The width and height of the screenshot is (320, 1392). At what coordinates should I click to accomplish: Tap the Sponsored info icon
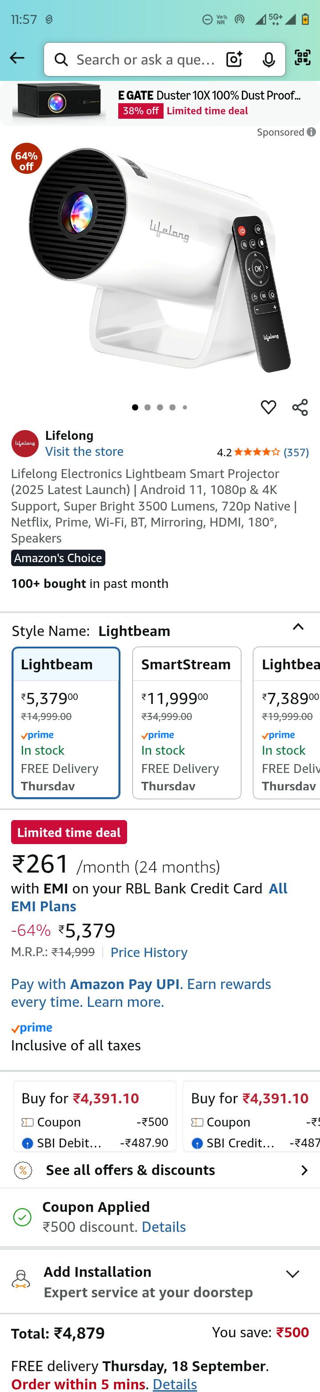(x=312, y=132)
